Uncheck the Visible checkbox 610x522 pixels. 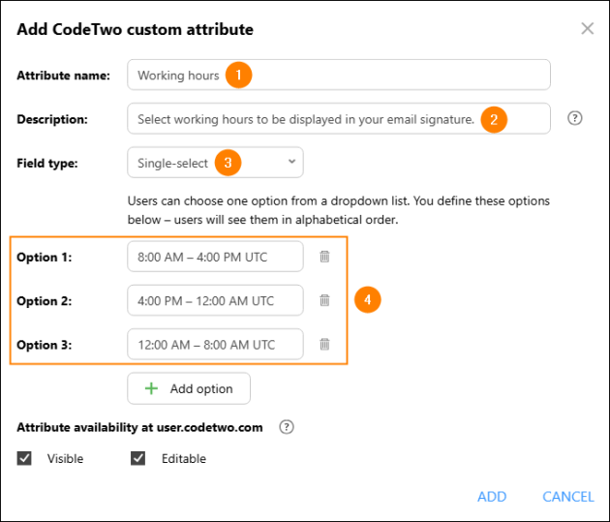click(x=24, y=458)
